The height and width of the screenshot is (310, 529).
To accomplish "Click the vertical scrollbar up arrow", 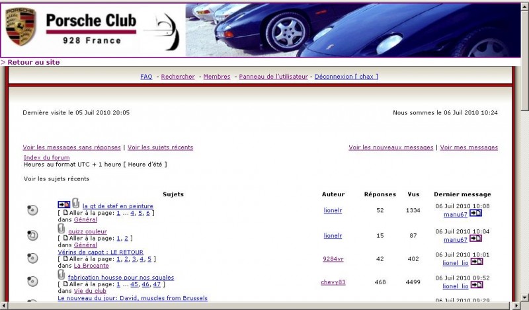I will click(x=525, y=6).
